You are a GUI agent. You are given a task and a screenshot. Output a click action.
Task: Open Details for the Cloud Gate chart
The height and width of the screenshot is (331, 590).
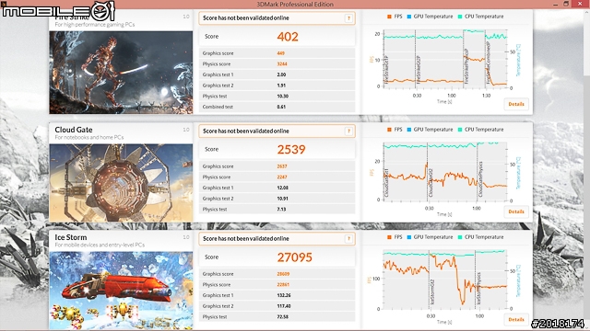[516, 211]
